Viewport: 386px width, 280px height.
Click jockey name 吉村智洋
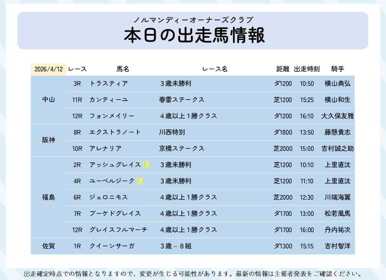(337, 246)
